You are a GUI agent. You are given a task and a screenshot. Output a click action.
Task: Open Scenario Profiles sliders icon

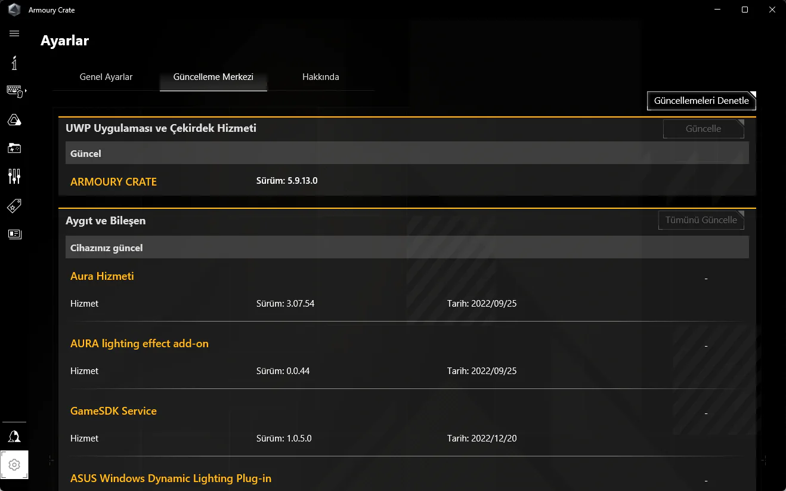coord(14,176)
